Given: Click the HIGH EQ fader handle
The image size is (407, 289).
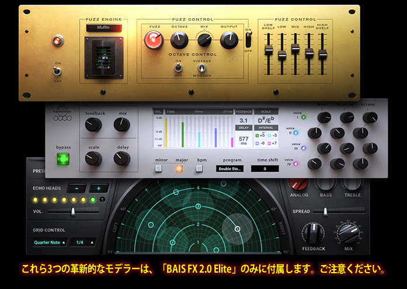Looking at the screenshot, I should point(309,53).
